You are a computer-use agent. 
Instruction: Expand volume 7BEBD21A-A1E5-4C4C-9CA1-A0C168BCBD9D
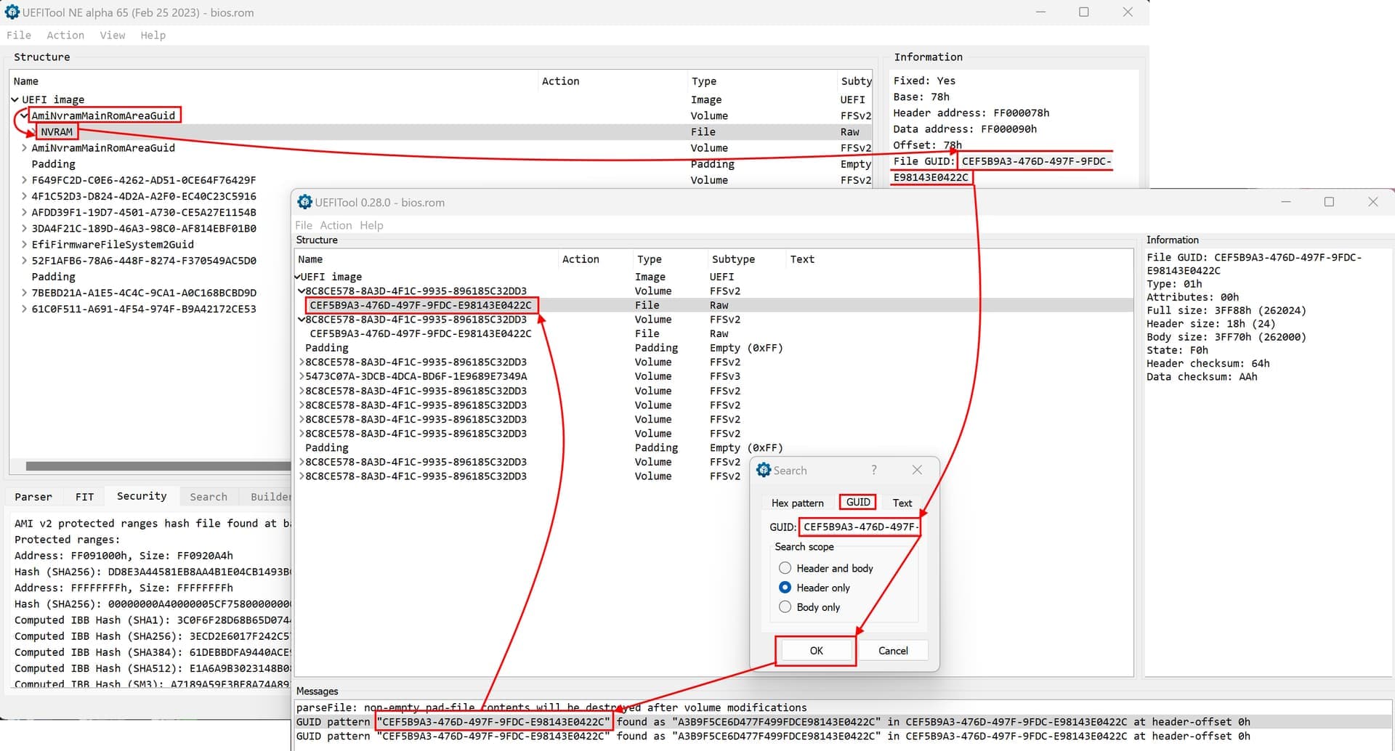pos(25,293)
